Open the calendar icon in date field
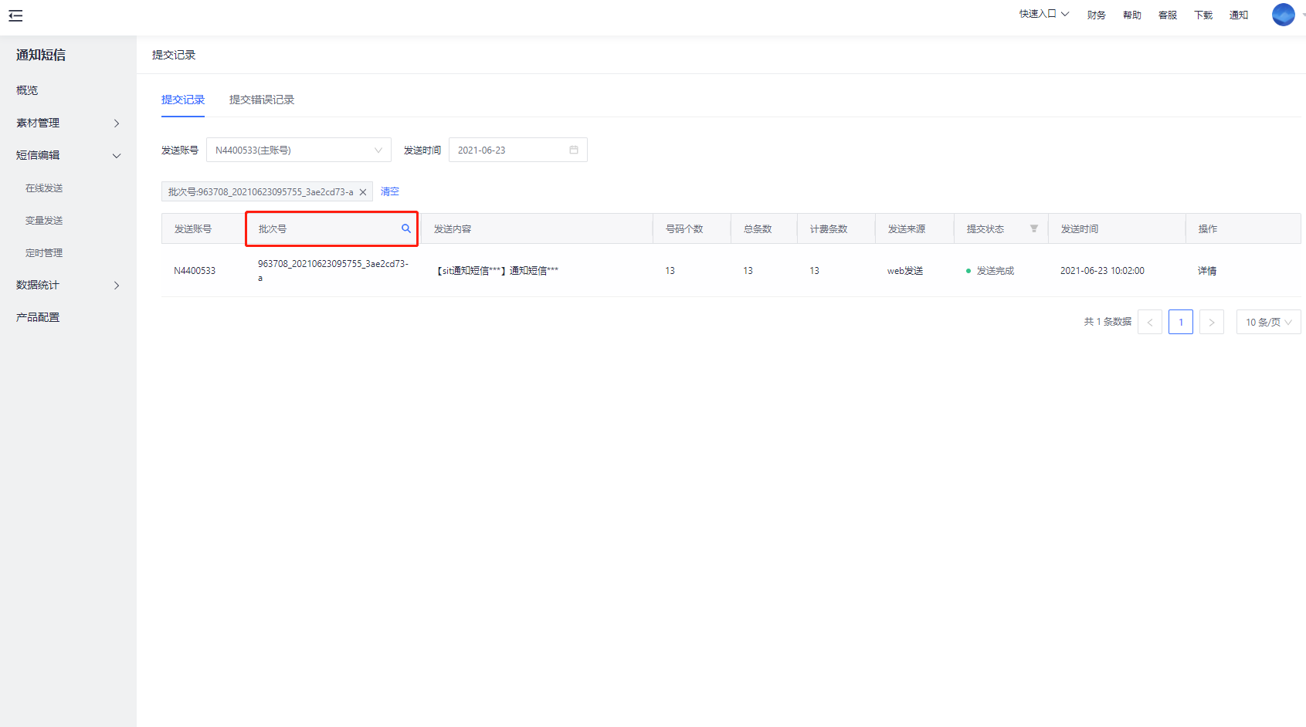This screenshot has width=1306, height=727. (574, 150)
